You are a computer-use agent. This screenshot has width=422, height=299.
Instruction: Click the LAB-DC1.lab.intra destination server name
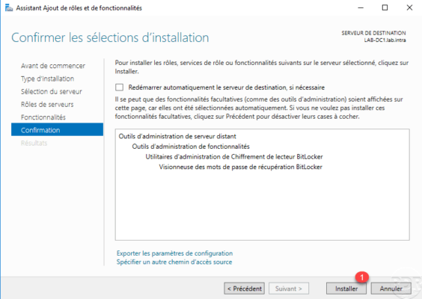pyautogui.click(x=385, y=40)
